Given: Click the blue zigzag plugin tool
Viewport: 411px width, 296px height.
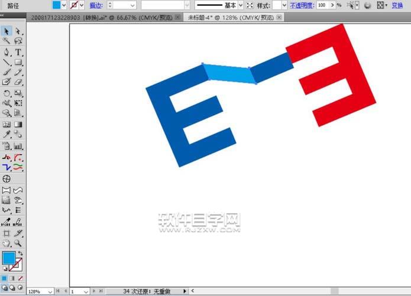Looking at the screenshot, I should [7, 167].
